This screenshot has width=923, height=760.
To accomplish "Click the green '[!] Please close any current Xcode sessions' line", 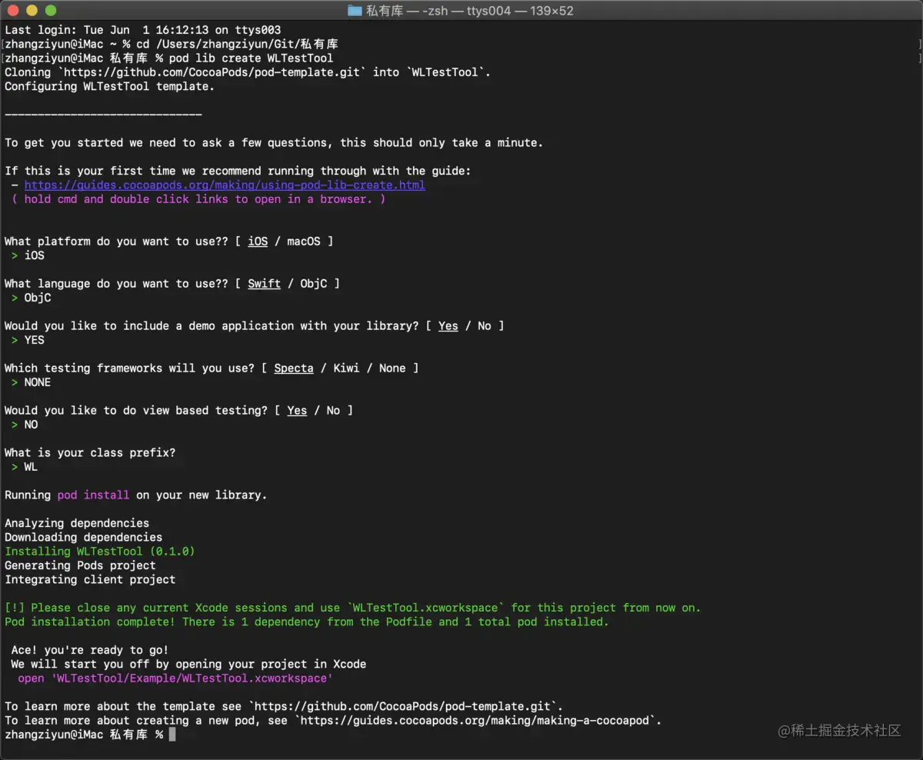I will (x=353, y=608).
